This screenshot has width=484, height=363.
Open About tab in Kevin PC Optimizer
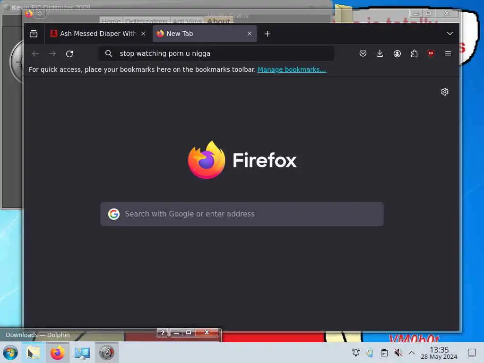219,21
